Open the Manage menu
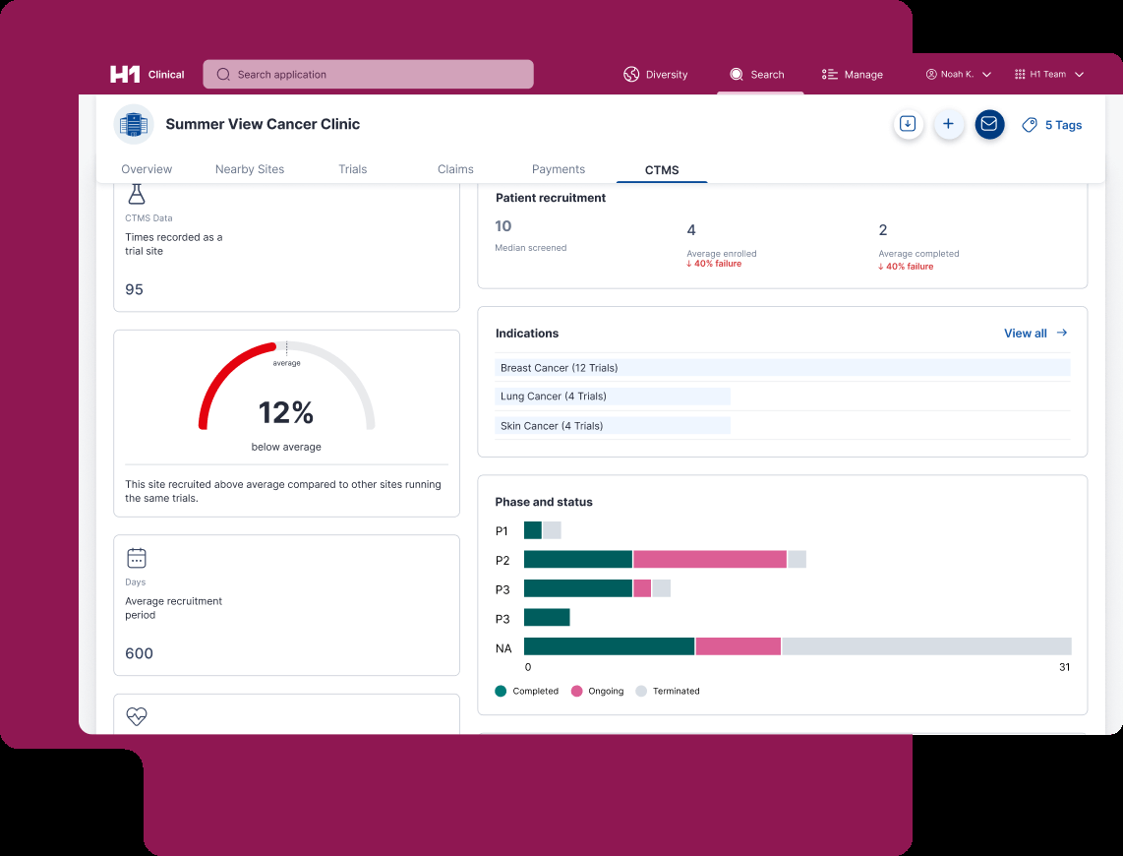Image resolution: width=1123 pixels, height=856 pixels. [x=853, y=75]
